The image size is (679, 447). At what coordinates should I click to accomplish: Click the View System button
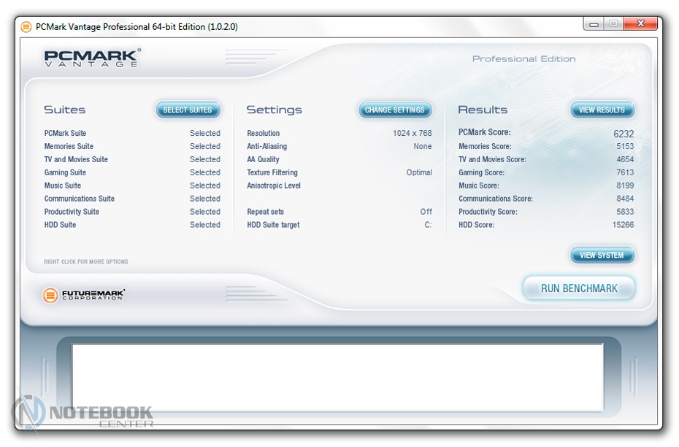(x=602, y=256)
